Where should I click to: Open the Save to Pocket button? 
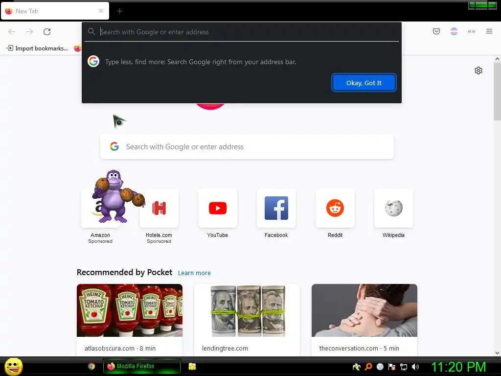[436, 31]
